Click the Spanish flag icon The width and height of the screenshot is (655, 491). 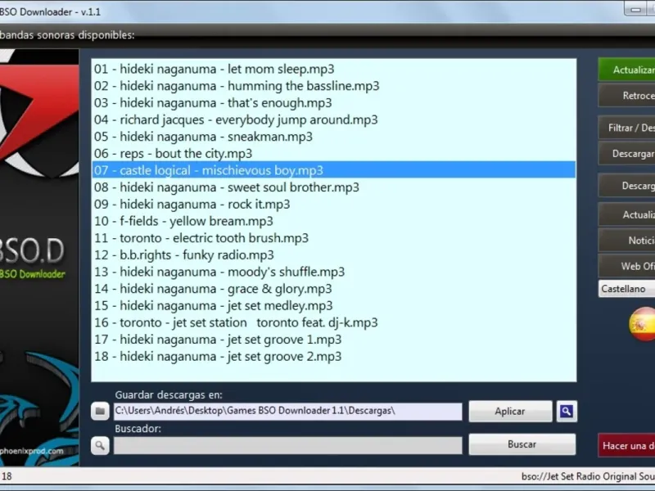[643, 324]
